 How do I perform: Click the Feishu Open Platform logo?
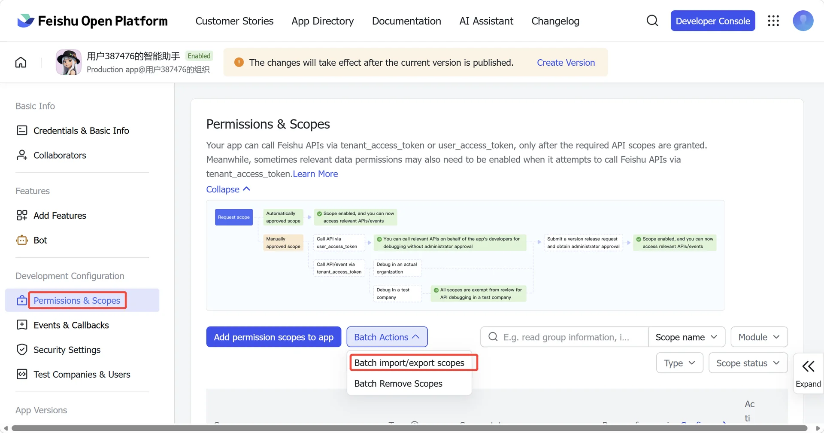click(x=92, y=21)
